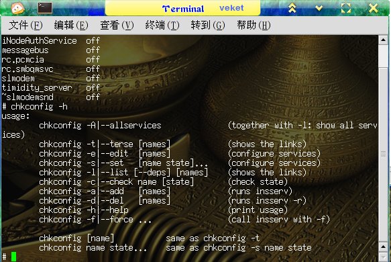
Task: Click the down-arrow minimize icon
Action: pyautogui.click(x=319, y=8)
